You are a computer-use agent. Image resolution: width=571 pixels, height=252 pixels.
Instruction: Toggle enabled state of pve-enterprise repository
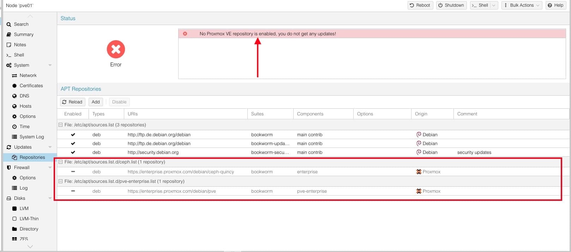click(73, 191)
